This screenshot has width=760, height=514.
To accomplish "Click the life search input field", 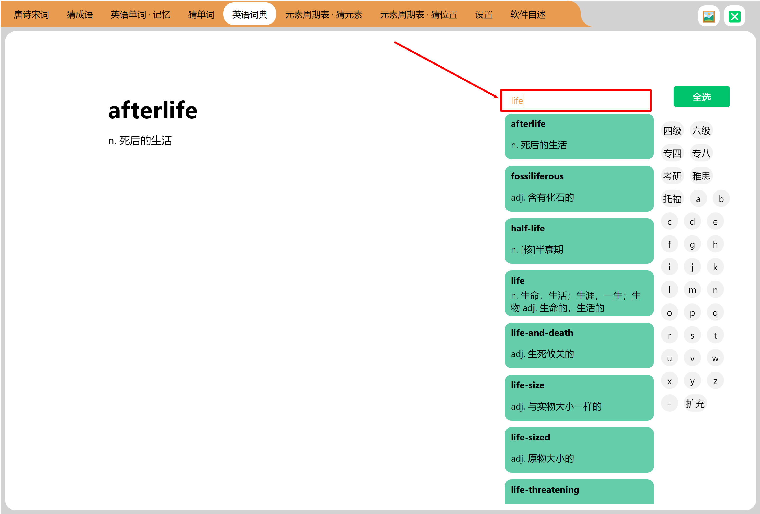I will click(576, 100).
